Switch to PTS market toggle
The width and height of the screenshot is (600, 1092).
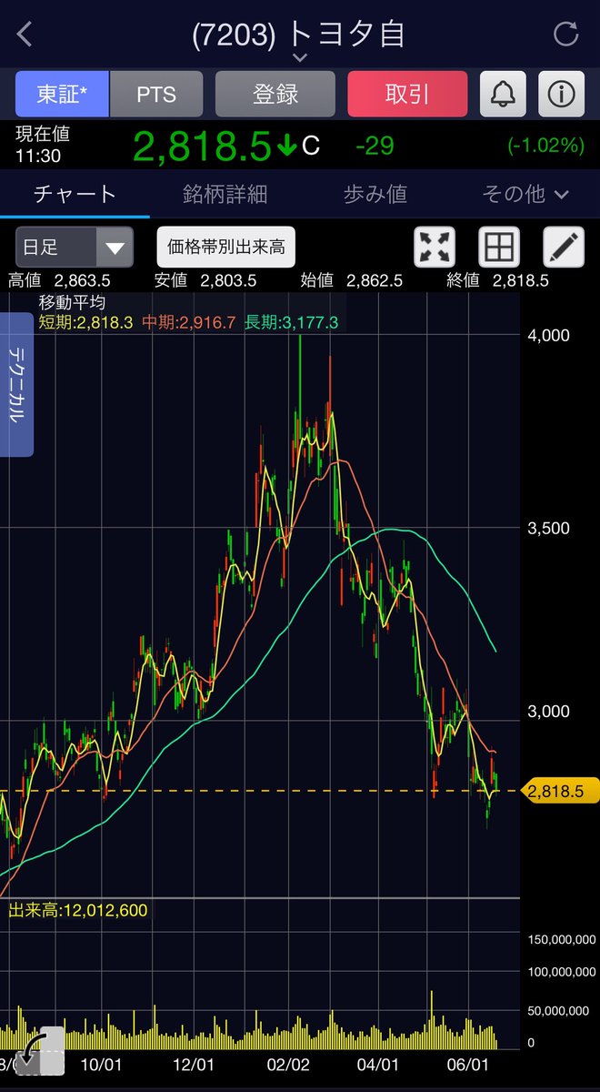[x=156, y=94]
